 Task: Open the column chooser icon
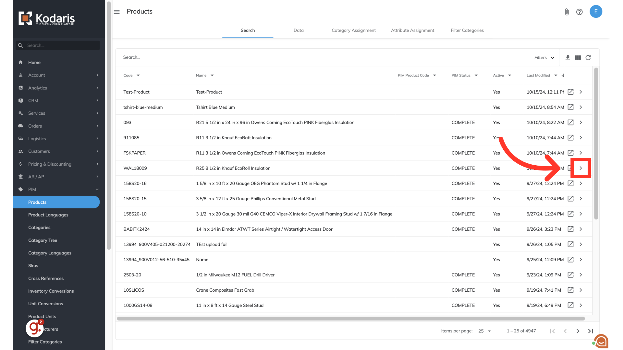(x=578, y=57)
